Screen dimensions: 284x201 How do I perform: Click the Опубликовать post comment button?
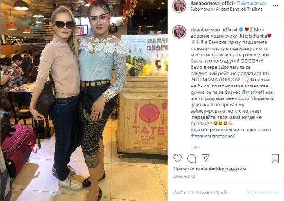coord(262,192)
